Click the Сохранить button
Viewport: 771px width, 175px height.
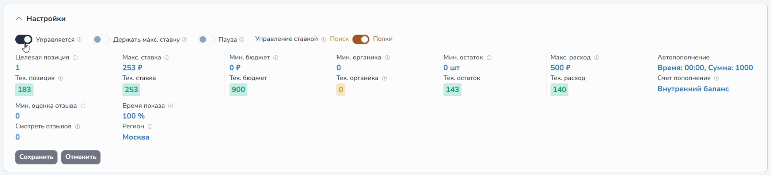36,157
